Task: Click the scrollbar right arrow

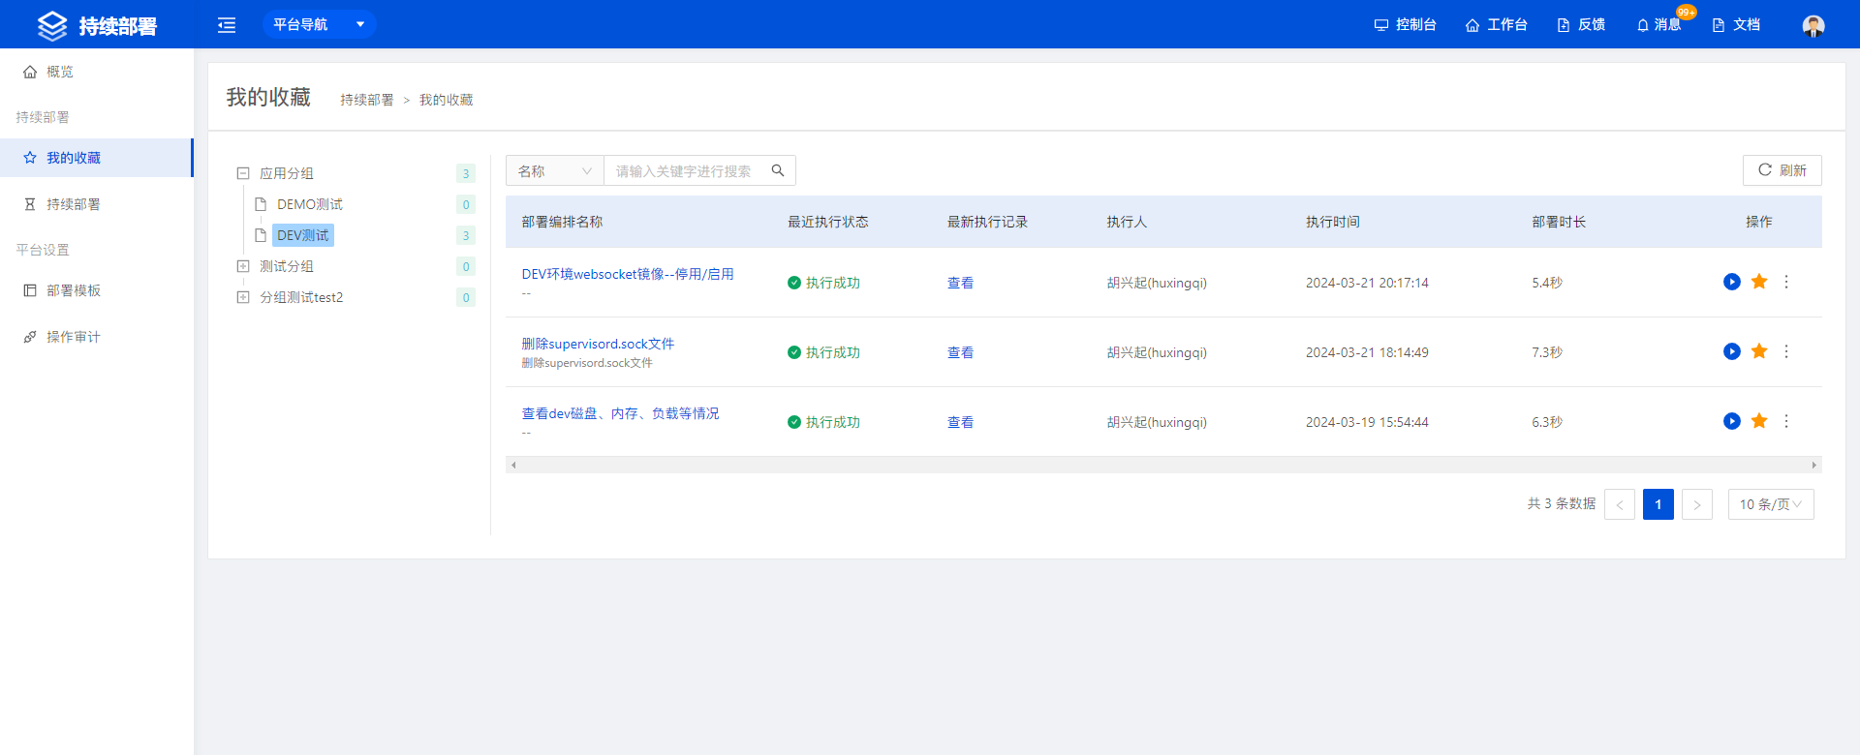Action: (1814, 465)
